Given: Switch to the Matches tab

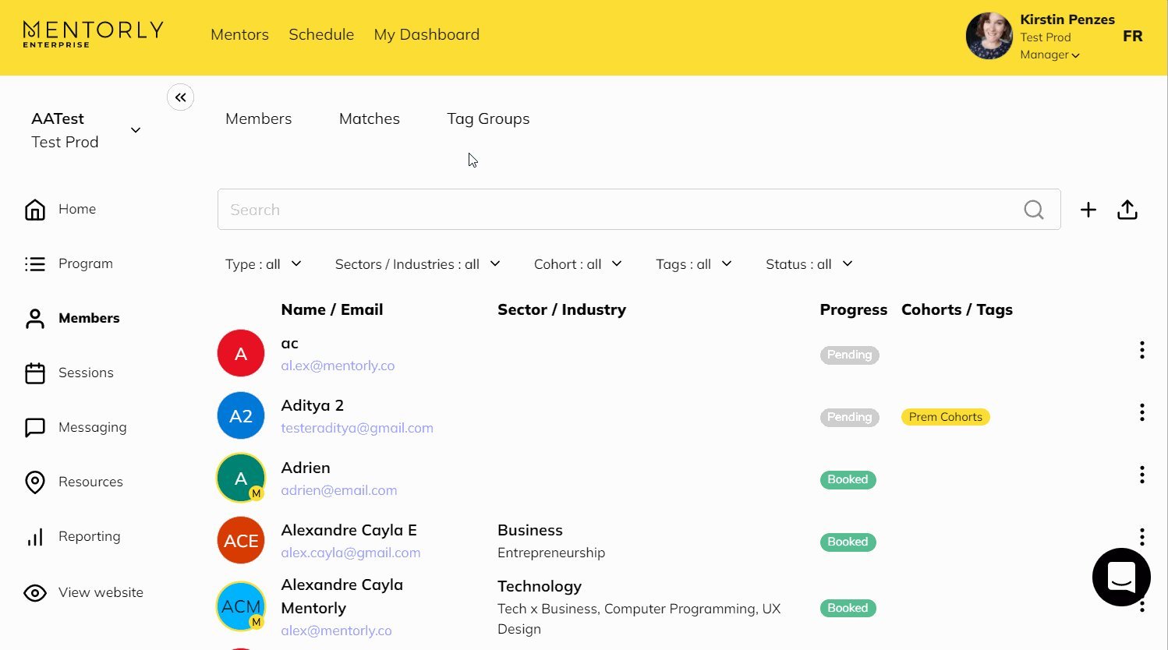Looking at the screenshot, I should 369,118.
